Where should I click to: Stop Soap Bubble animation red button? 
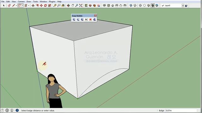pyautogui.click(x=91, y=19)
